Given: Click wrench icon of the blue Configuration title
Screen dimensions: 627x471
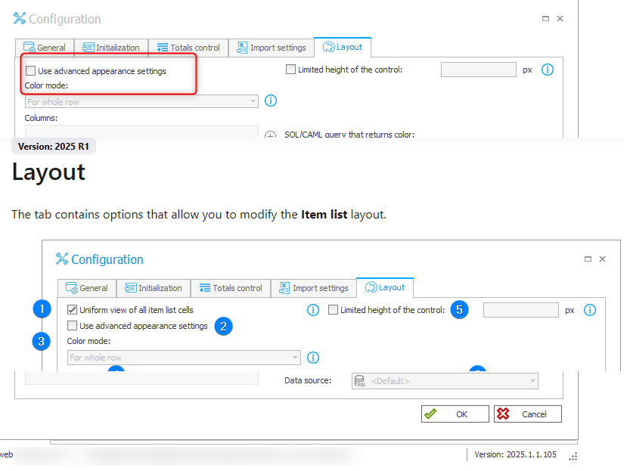Looking at the screenshot, I should click(62, 259).
